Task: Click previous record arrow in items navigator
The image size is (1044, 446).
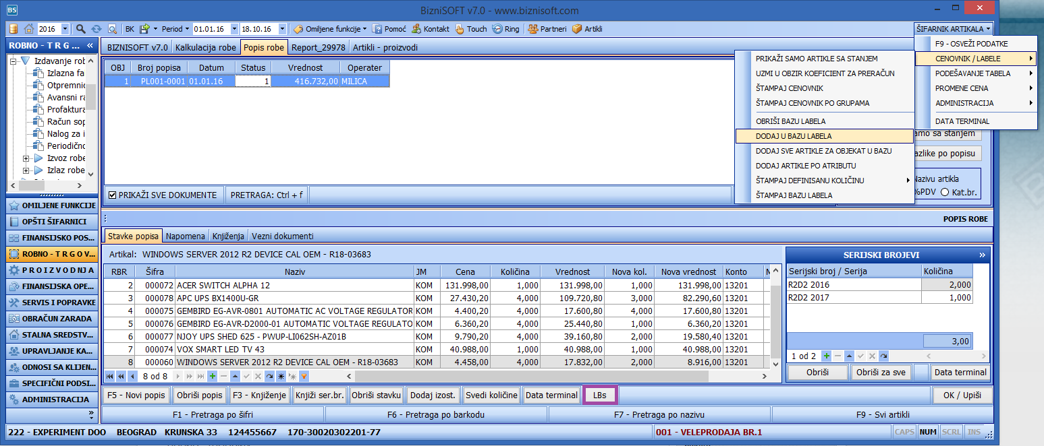Action: click(x=133, y=376)
